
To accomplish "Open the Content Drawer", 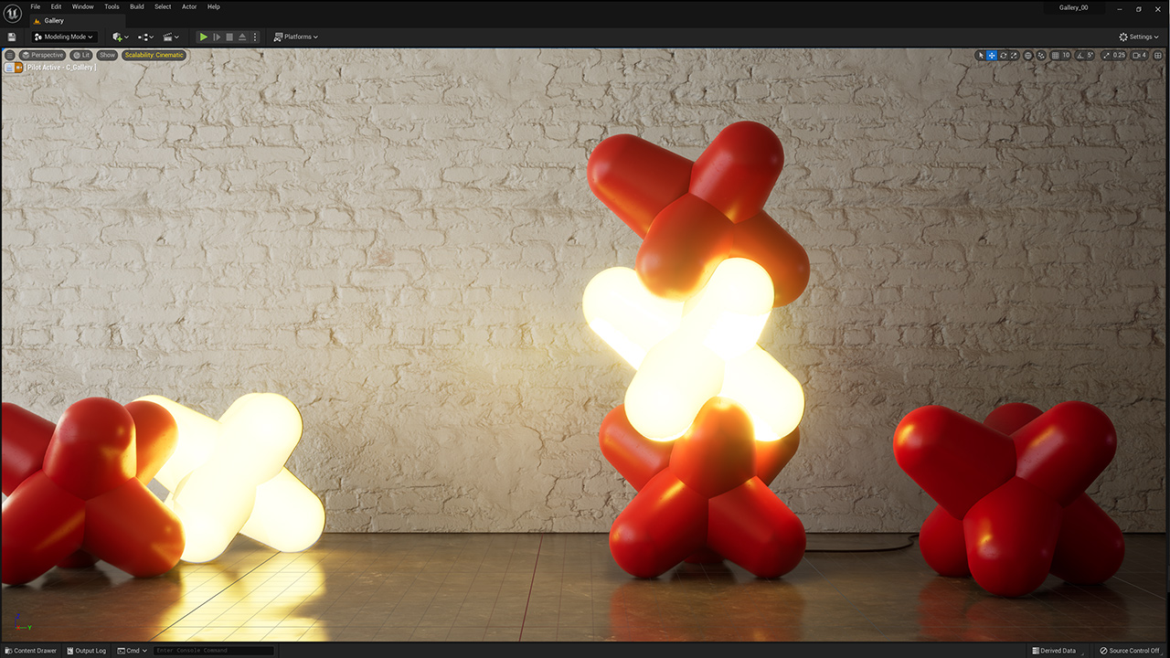I will (x=30, y=651).
